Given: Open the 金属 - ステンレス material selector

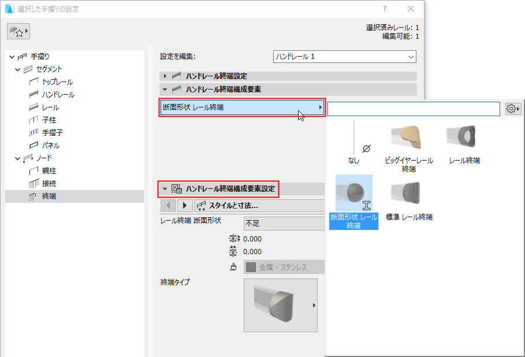Looking at the screenshot, I should click(x=284, y=267).
